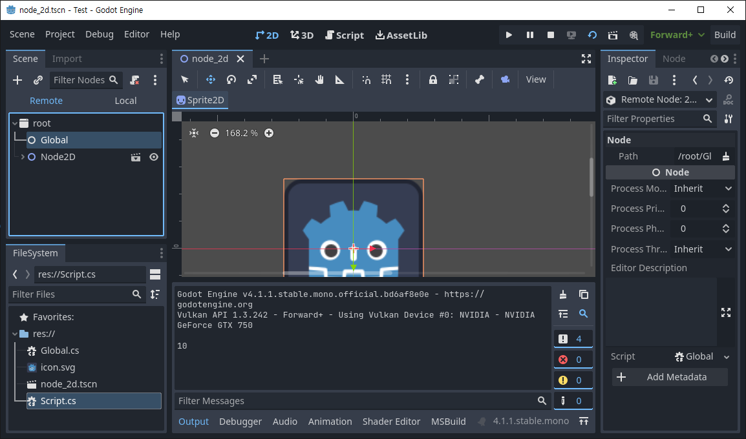Click the Add Metadata button
Image resolution: width=746 pixels, height=439 pixels.
pyautogui.click(x=670, y=377)
